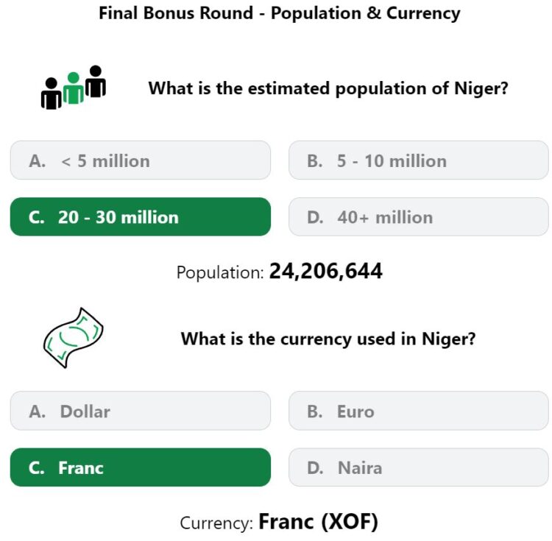The image size is (552, 541).
Task: Click the leftmost black figure in people icon
Action: tap(52, 93)
